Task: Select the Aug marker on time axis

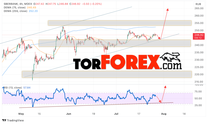Action: (164, 114)
